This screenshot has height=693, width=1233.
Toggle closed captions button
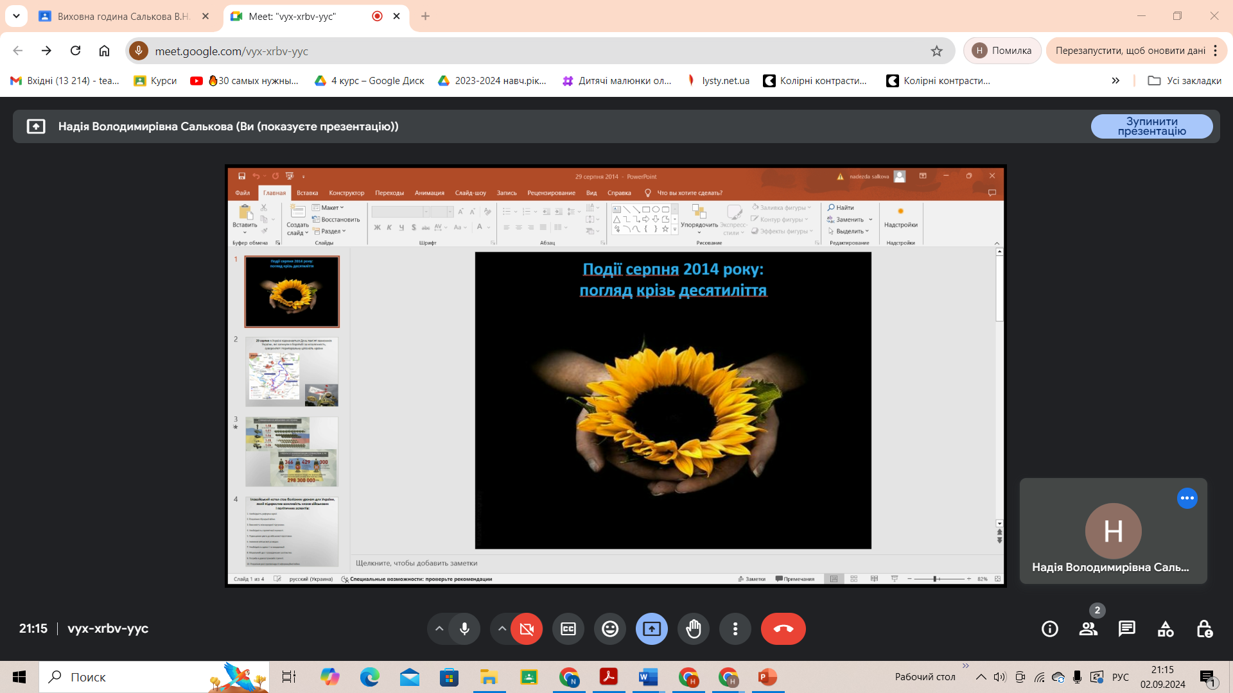click(x=568, y=629)
